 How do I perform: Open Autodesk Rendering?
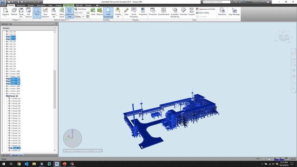click(174, 13)
